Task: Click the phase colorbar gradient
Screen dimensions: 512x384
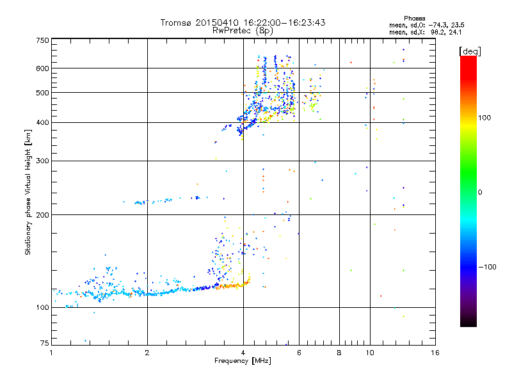Action: (x=468, y=191)
